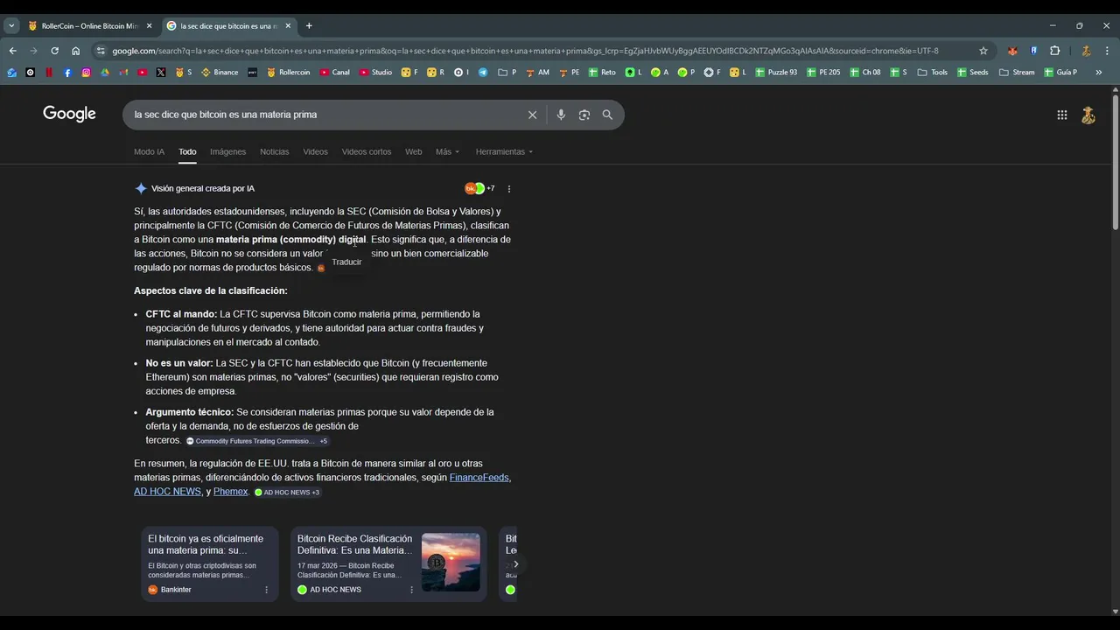Open Instagram bookmark
The image size is (1120, 630).
coord(86,73)
